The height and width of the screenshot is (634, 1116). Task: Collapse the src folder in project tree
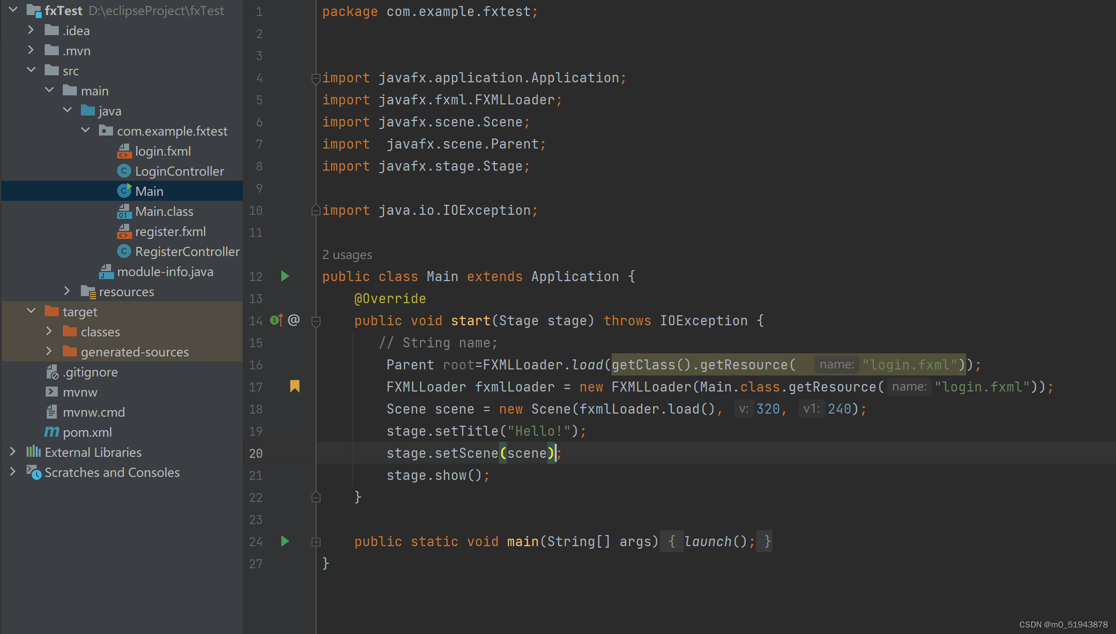tap(31, 70)
